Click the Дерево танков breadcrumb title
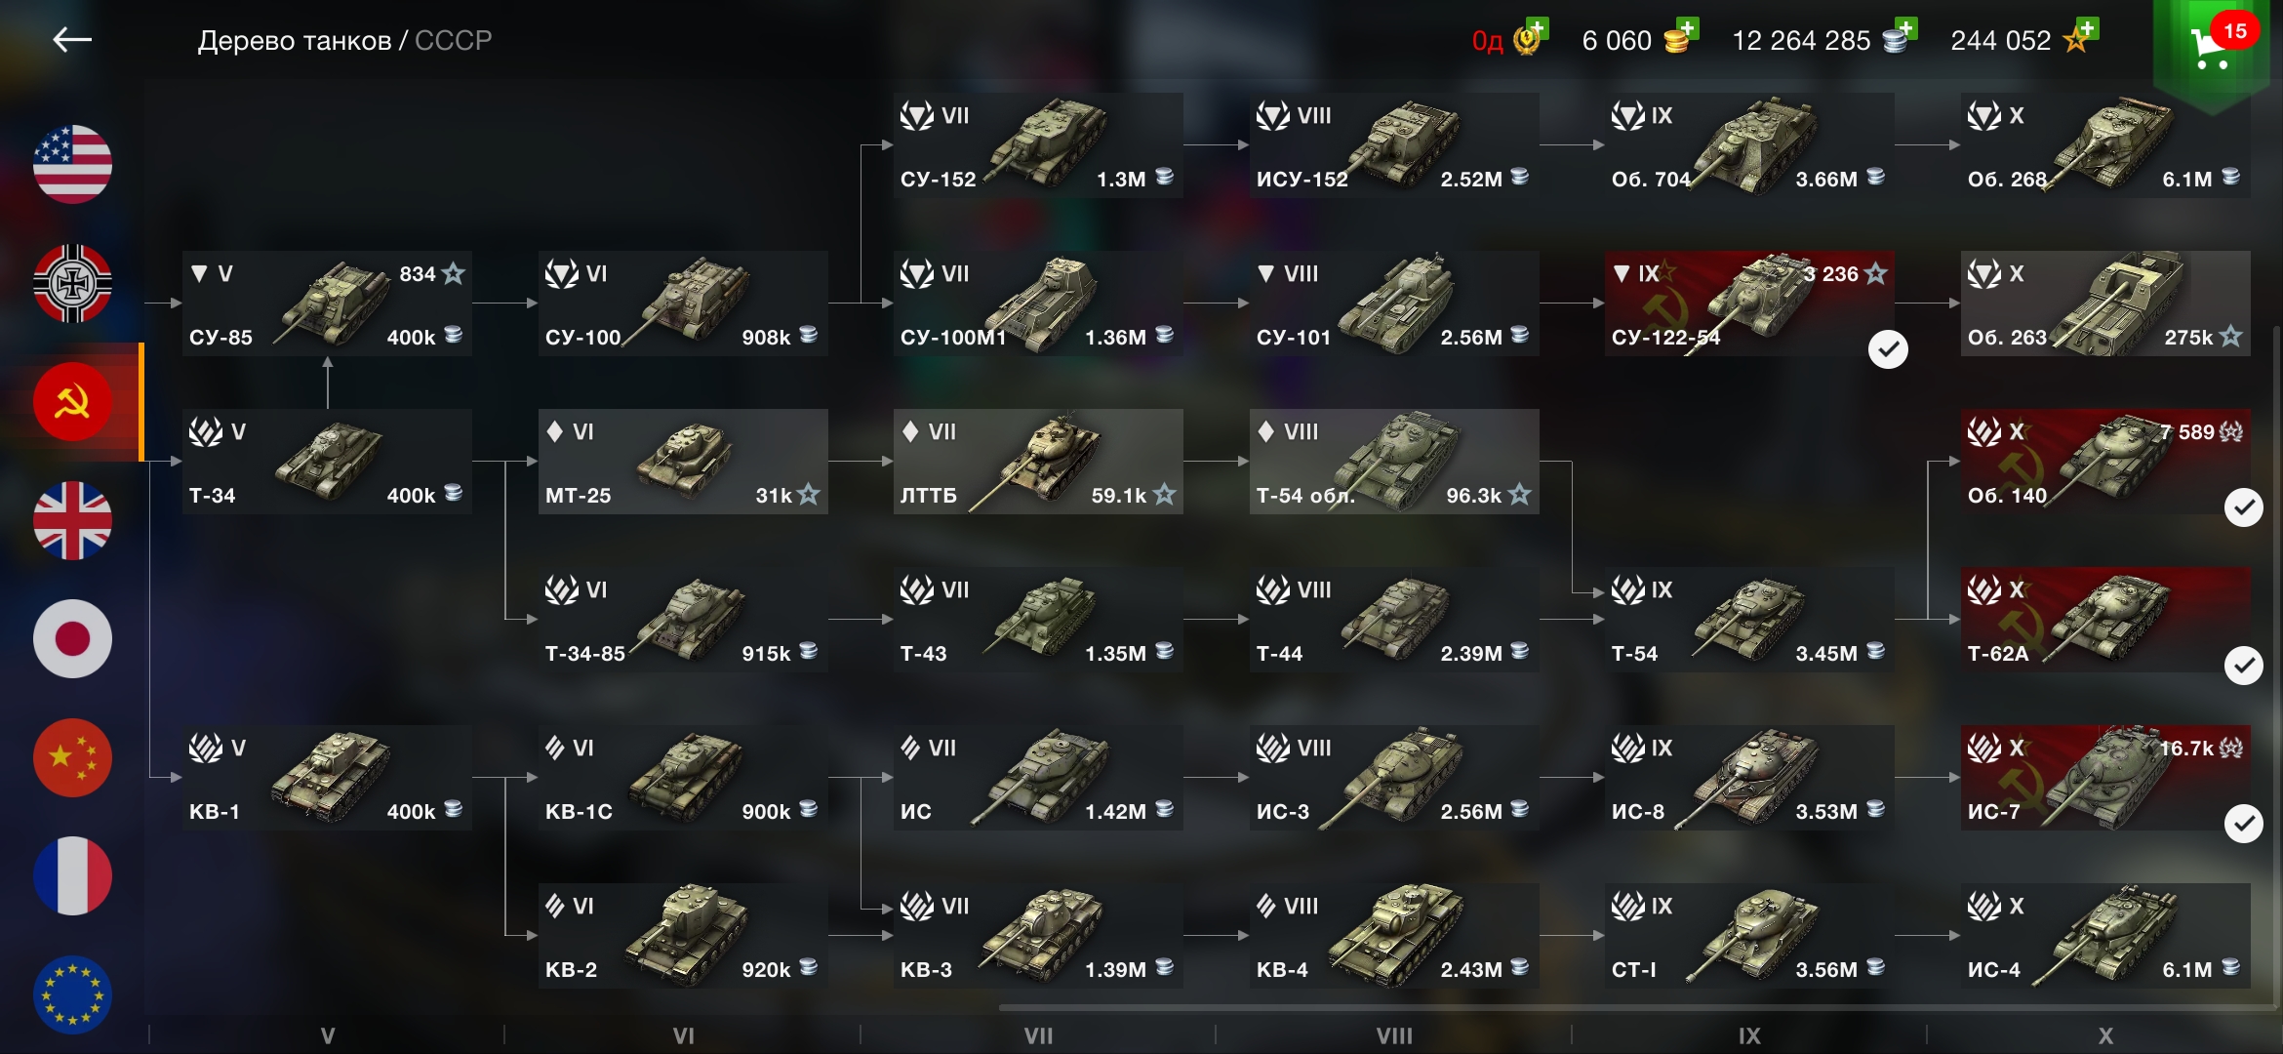 click(x=294, y=40)
